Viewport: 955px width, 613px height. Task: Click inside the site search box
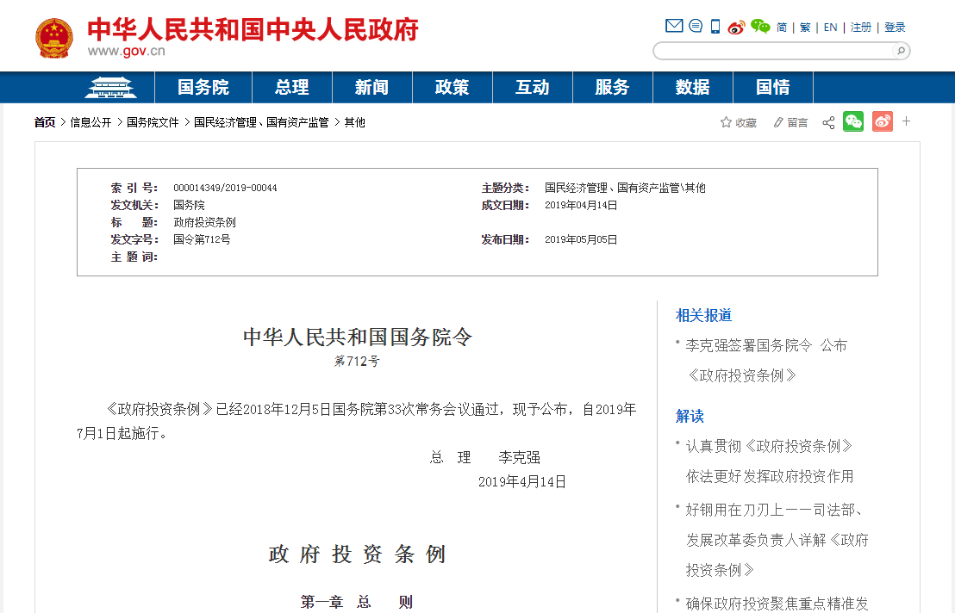[x=771, y=51]
